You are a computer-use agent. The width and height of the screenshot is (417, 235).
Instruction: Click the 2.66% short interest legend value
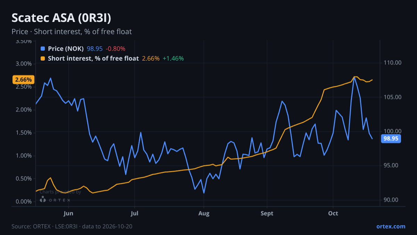point(151,58)
